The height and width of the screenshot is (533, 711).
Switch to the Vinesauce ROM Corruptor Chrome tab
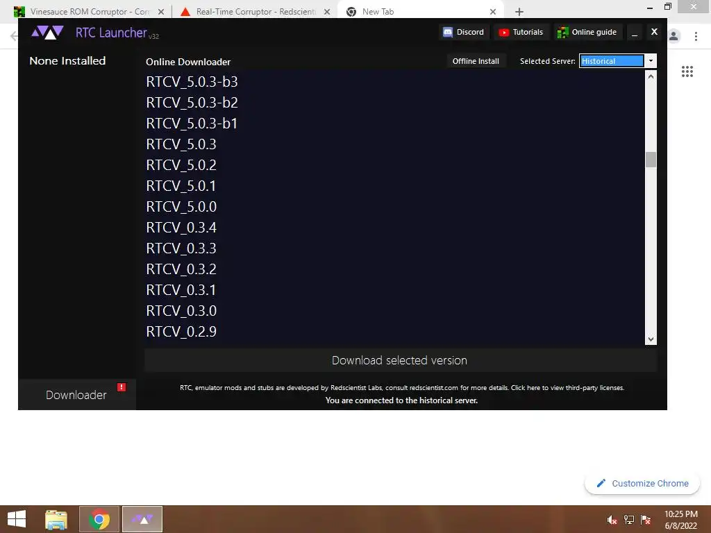[89, 12]
